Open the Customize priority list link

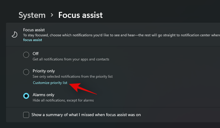click(50, 83)
